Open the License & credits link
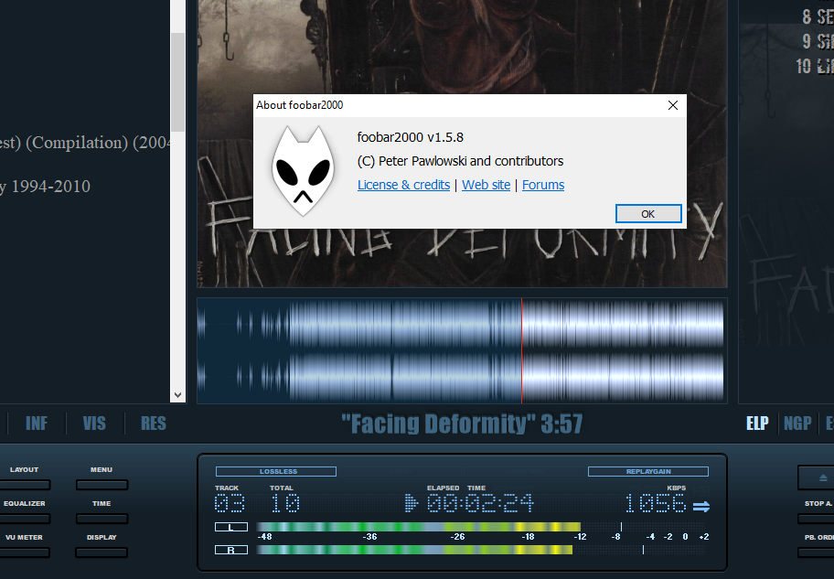Screen dimensions: 834x579 [x=403, y=185]
